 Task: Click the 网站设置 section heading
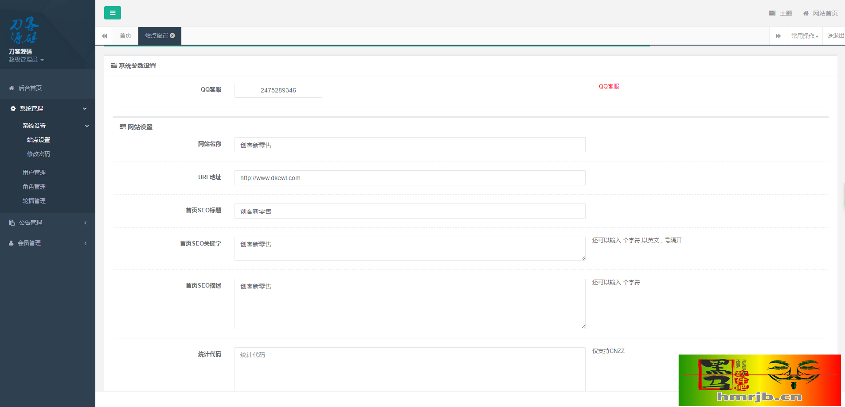136,127
